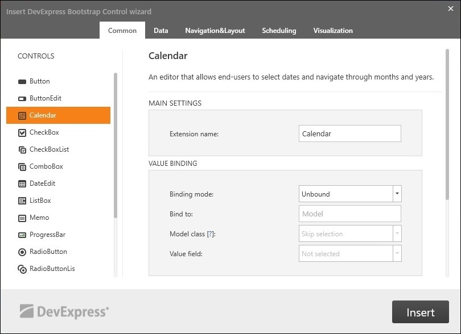Open the Visualization tab

[333, 30]
